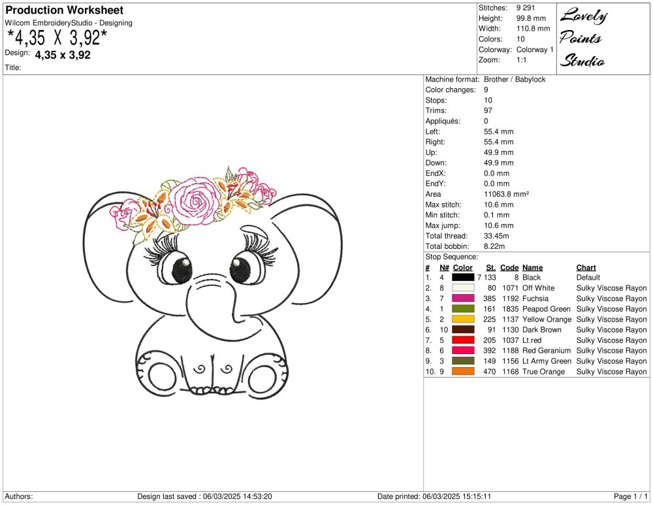Click the thread name 'True Orange'
The width and height of the screenshot is (653, 505).
pos(543,371)
